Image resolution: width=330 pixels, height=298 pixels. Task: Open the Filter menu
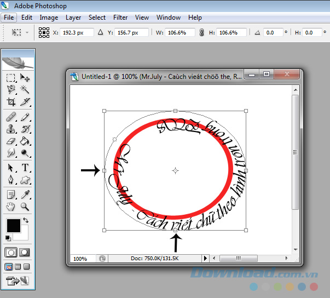point(120,18)
